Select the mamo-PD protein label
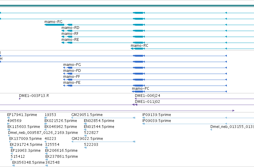Image resolution: width=254 pixels, height=167 pixels. [72, 71]
